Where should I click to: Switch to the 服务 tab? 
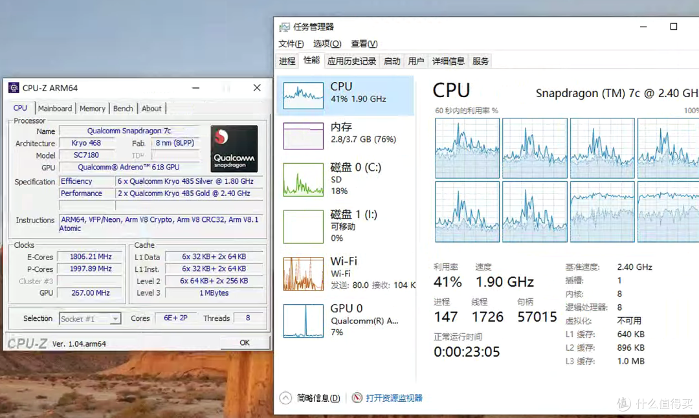click(x=480, y=61)
